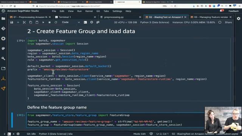Click the kernel count icon in the status bar
242x136 pixels.
click(18, 134)
